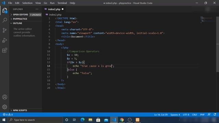Screen dimensions: 219x123
Task: Click the if($x > $y) line
Action: [76, 62]
